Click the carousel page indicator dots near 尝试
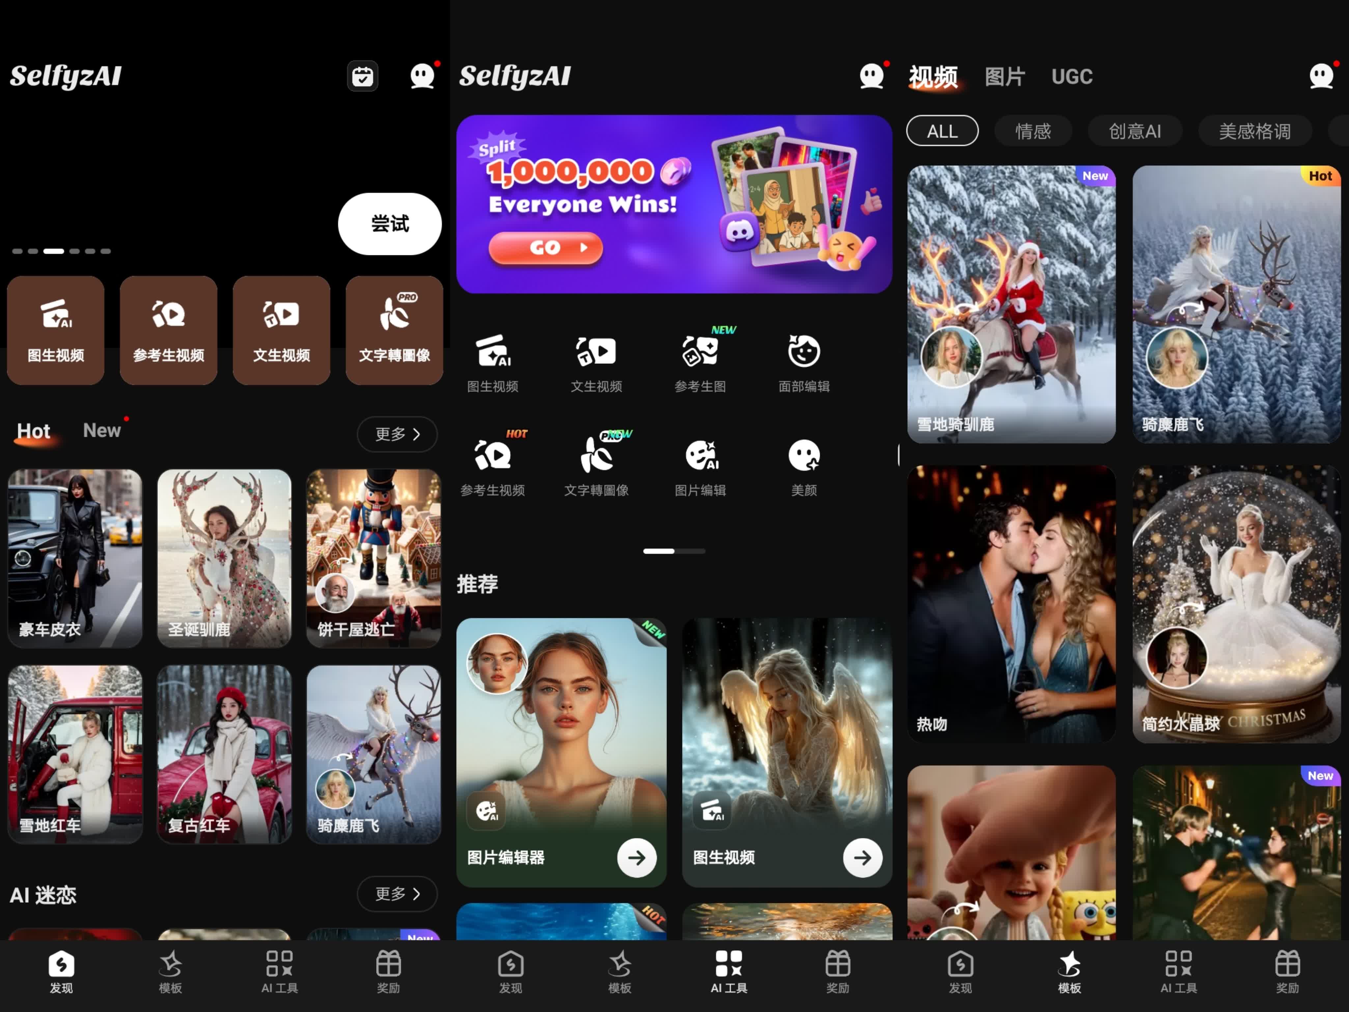This screenshot has width=1349, height=1012. coord(61,251)
